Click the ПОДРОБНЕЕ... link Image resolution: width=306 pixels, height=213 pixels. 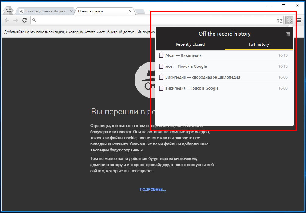(153, 190)
